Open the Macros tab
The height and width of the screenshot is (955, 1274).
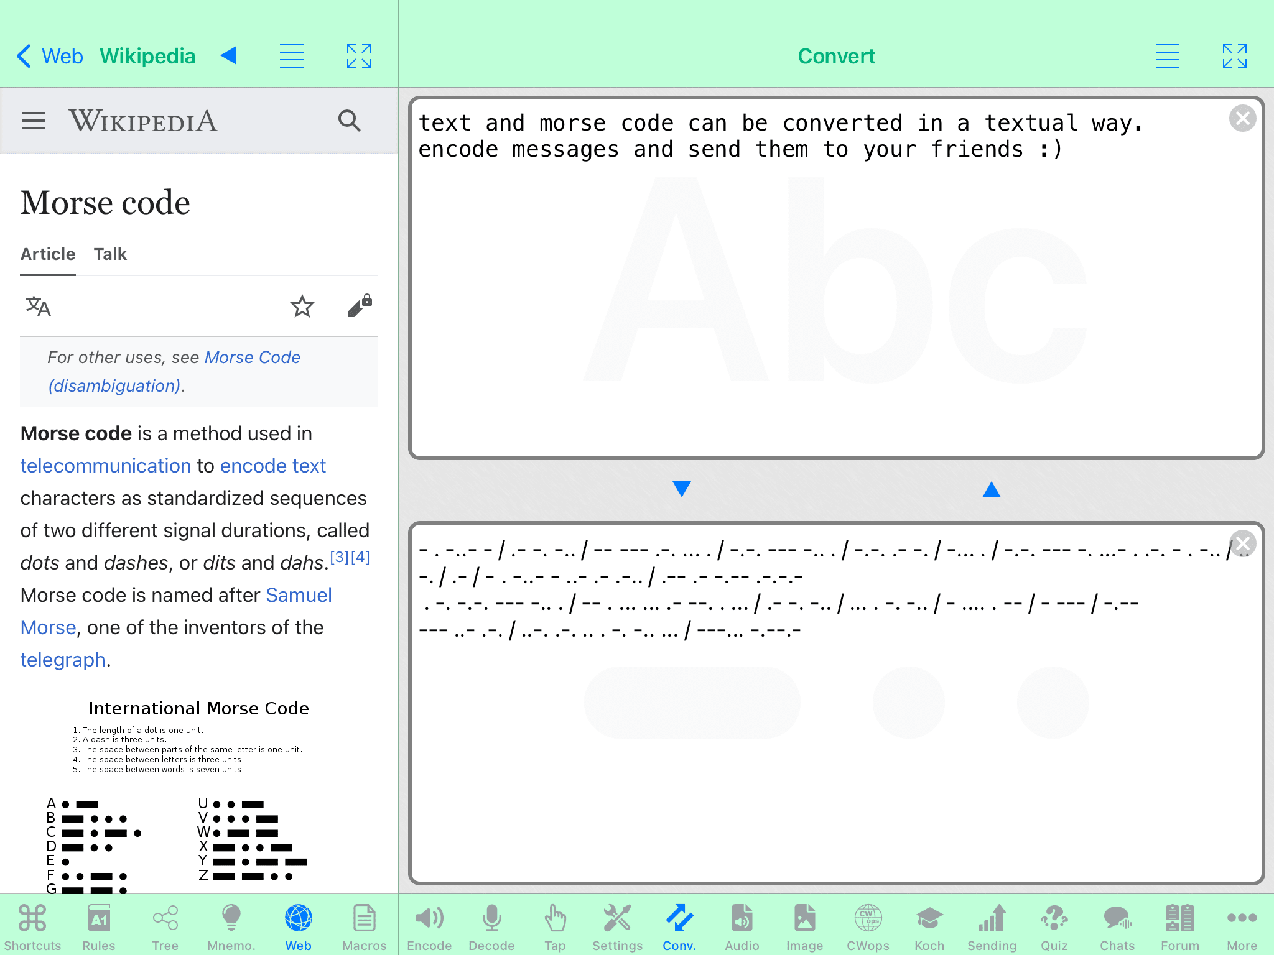(x=364, y=927)
